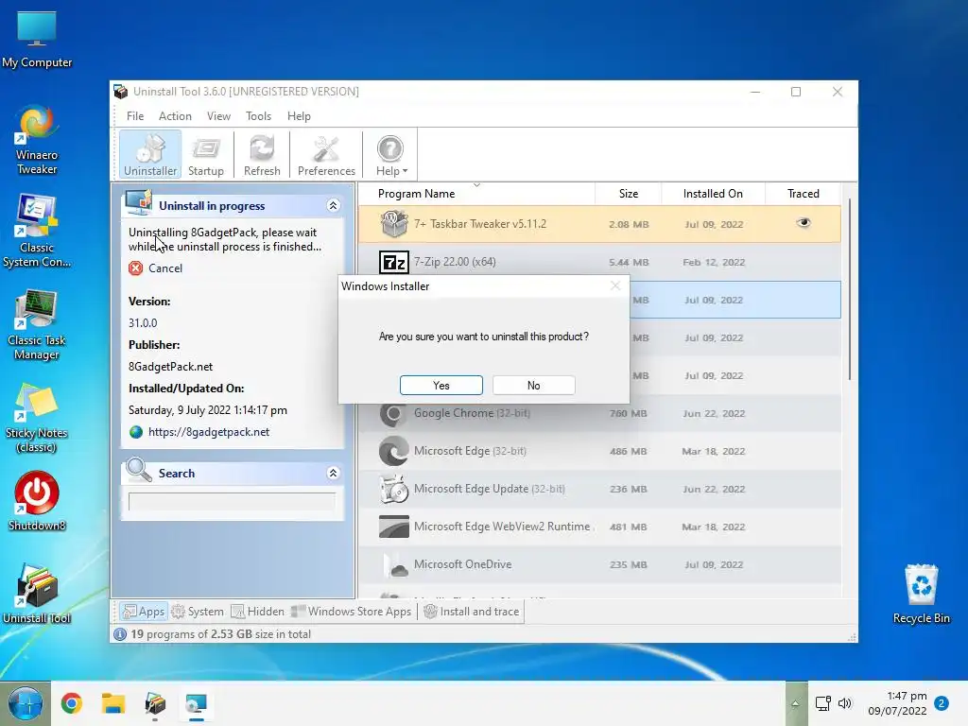Select the Microsoft Edge Update icon
Image resolution: width=968 pixels, height=726 pixels.
[393, 489]
